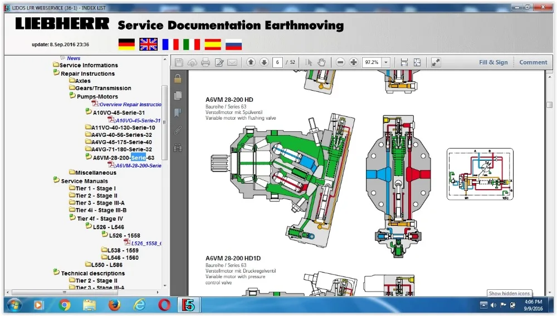The image size is (557, 316).
Task: Expand the Axles folder
Action: (82, 81)
